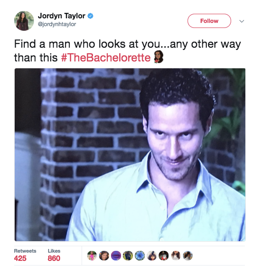Open the @jordynhtaylor handle

(57, 24)
